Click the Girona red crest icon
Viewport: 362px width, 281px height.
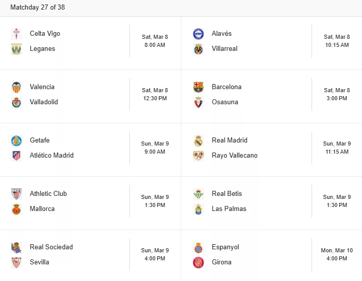(x=198, y=262)
